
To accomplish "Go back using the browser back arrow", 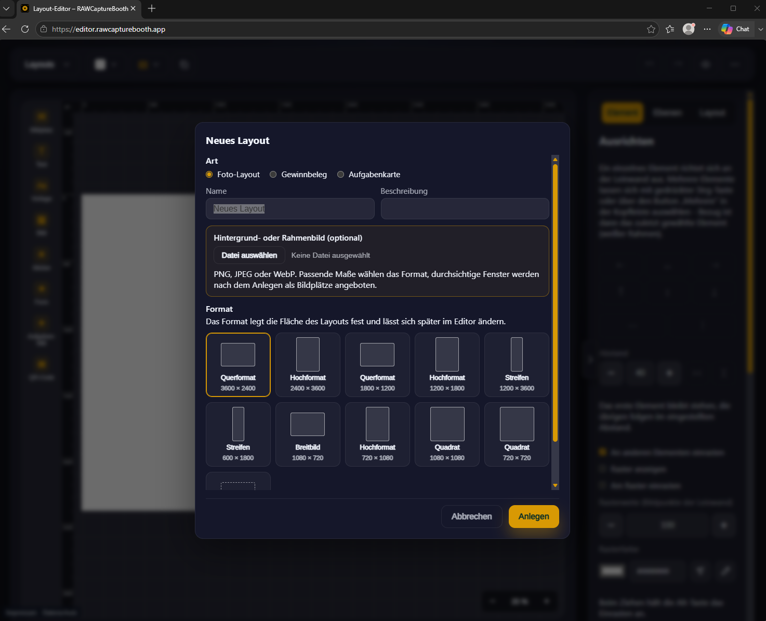I will (7, 29).
